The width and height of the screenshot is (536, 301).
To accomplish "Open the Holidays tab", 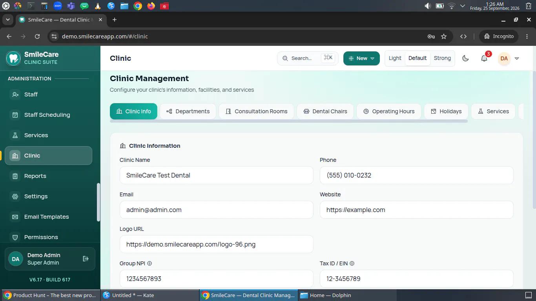I will [446, 111].
